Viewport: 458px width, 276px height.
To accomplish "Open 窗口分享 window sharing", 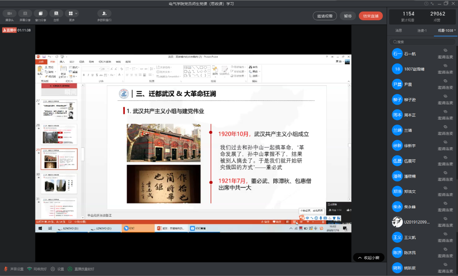I will [x=40, y=14].
